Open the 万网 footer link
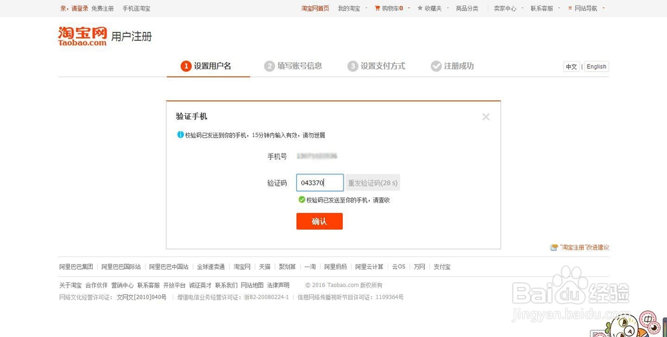Viewport: 667px width, 337px height. coord(420,267)
